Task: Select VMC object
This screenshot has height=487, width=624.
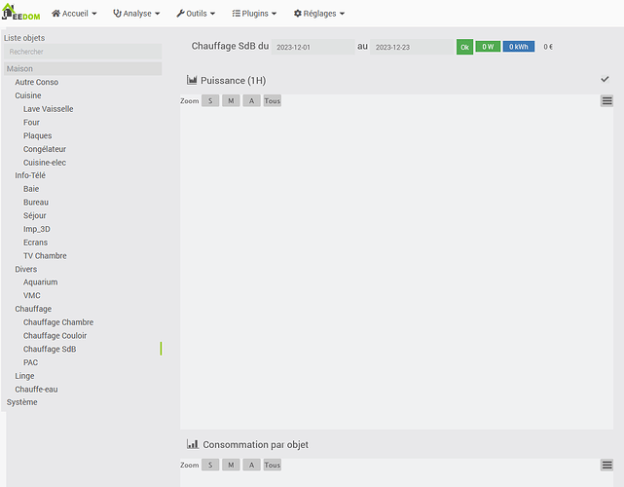Action: click(32, 295)
